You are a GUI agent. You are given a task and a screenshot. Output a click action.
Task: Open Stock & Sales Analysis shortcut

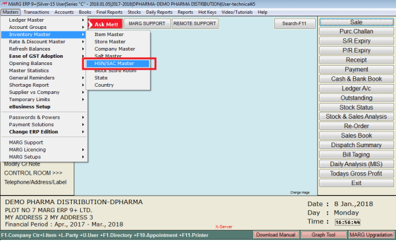click(357, 116)
